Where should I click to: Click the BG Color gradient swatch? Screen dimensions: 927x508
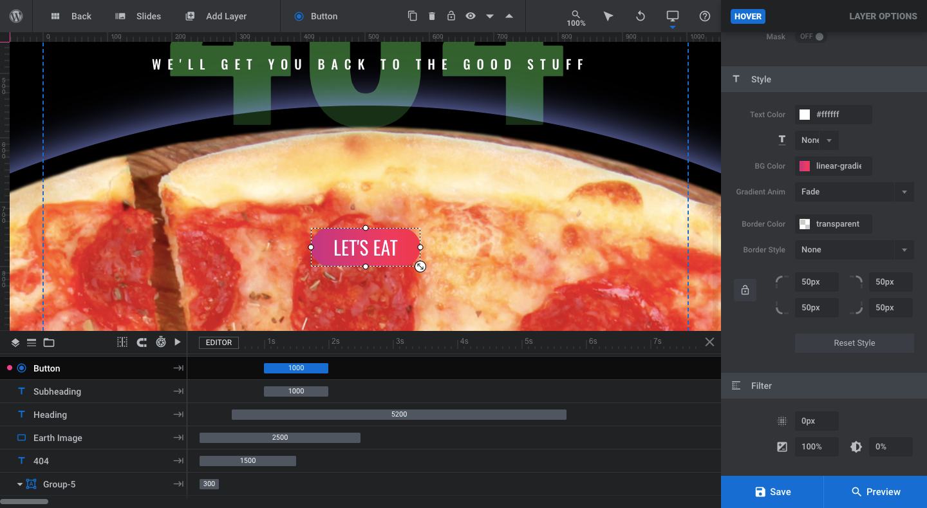(805, 166)
